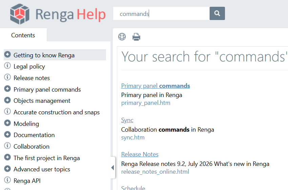This screenshot has height=190, width=288.
Task: Open the Legal policy topic
Action: [x=29, y=66]
